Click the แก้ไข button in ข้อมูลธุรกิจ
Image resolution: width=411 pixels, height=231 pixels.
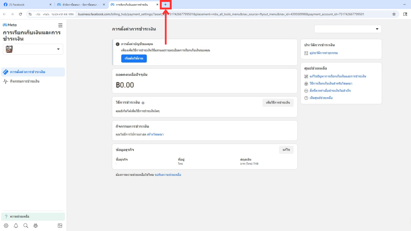point(286,150)
